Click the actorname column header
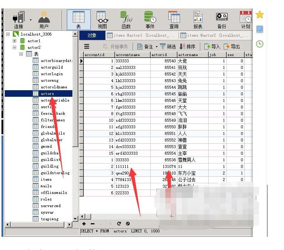The image size is (284, 250). click(x=193, y=55)
